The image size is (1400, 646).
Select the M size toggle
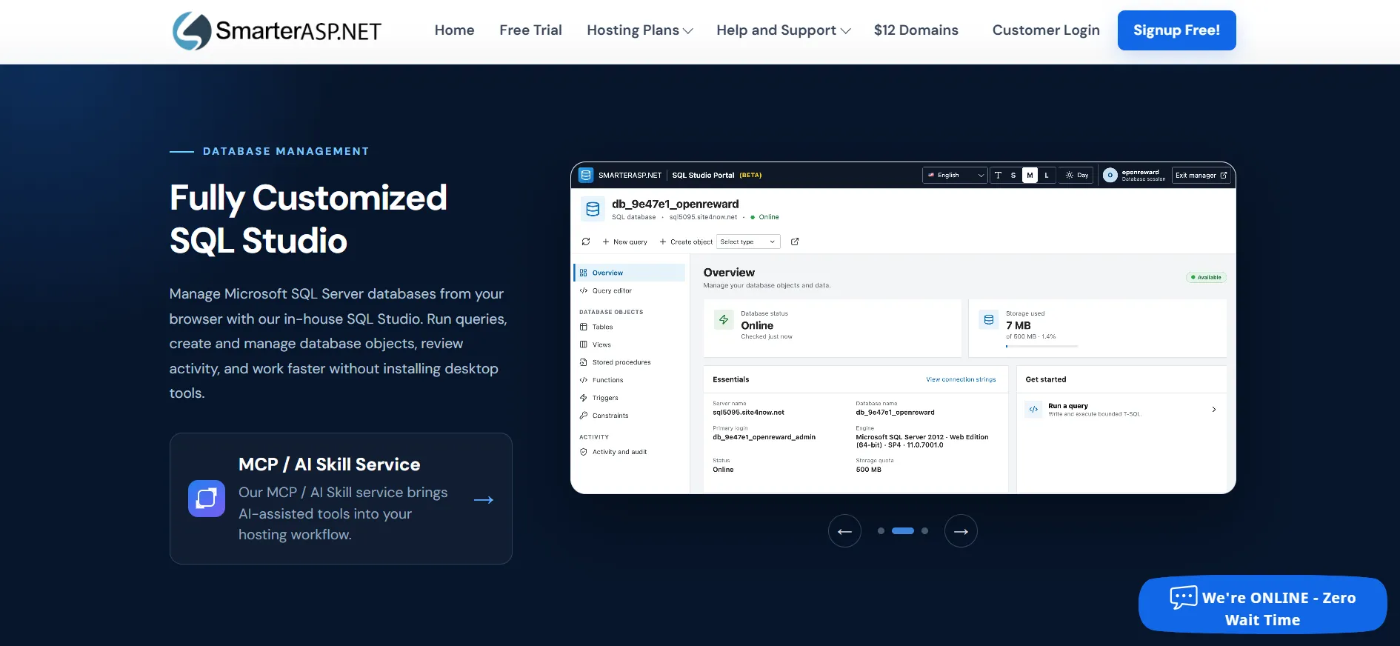(1030, 176)
